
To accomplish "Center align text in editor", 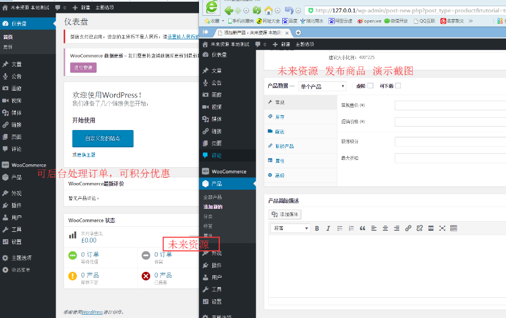I will pos(385,228).
